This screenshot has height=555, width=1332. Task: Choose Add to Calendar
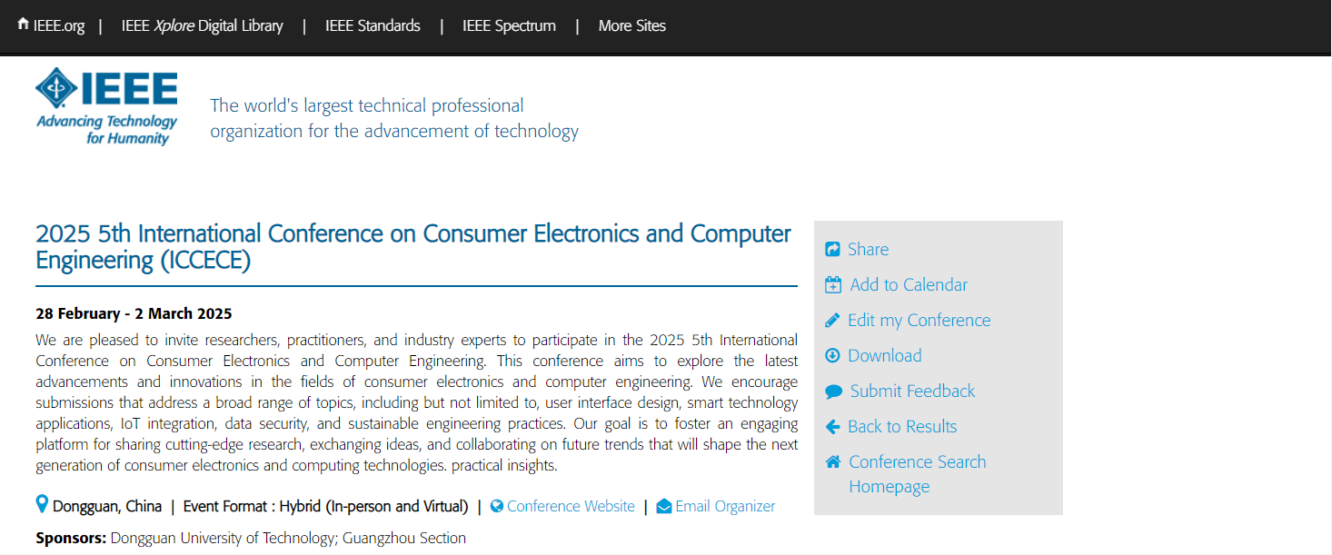click(909, 284)
